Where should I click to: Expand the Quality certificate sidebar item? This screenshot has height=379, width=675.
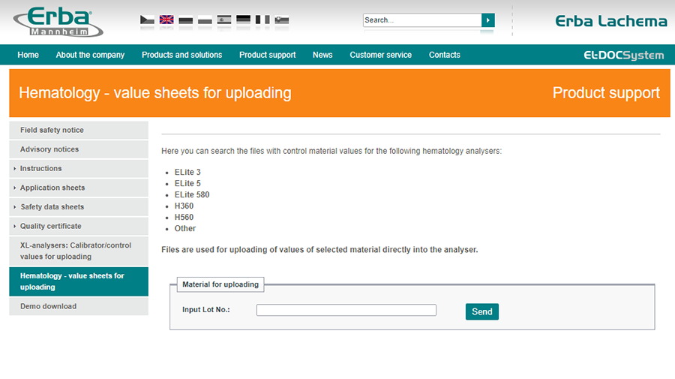click(79, 226)
